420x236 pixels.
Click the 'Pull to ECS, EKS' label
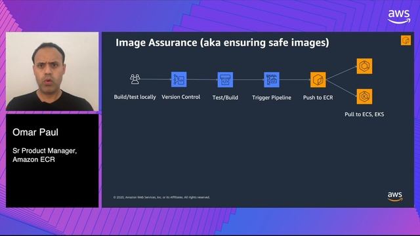(x=364, y=114)
